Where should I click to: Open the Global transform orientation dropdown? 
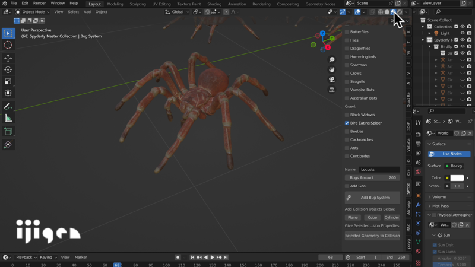(177, 12)
